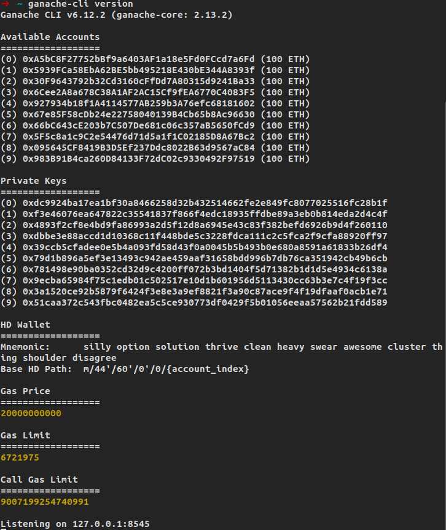The height and width of the screenshot is (530, 446).
Task: Click the "Gas Price" heading
Action: pyautogui.click(x=25, y=391)
